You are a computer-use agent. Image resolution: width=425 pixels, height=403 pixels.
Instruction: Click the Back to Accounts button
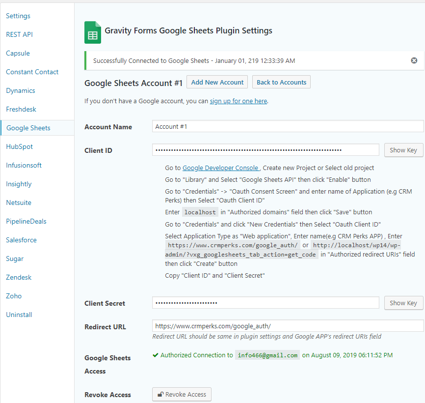281,82
